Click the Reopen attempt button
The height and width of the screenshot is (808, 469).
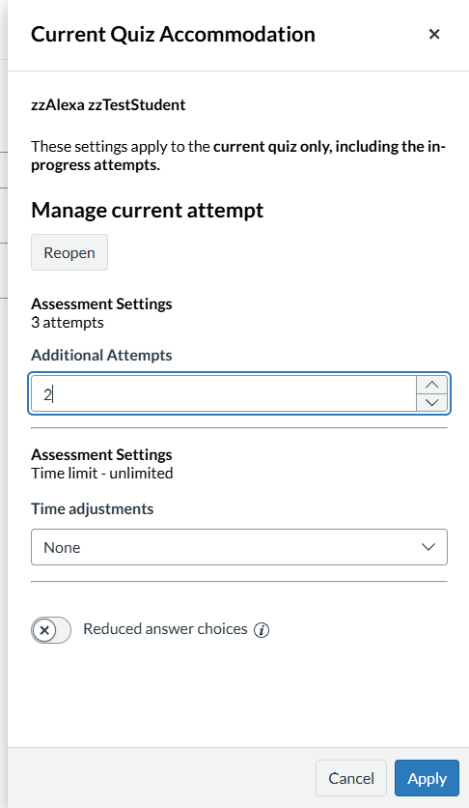[x=69, y=252]
